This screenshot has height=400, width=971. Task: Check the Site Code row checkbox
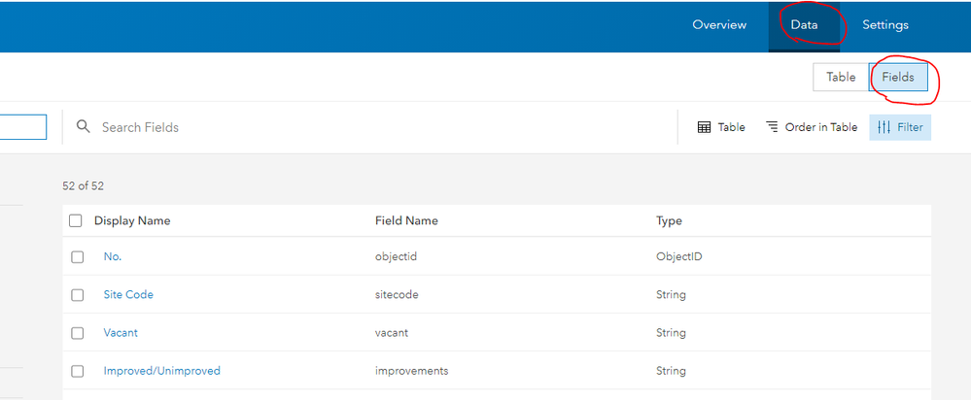[78, 295]
